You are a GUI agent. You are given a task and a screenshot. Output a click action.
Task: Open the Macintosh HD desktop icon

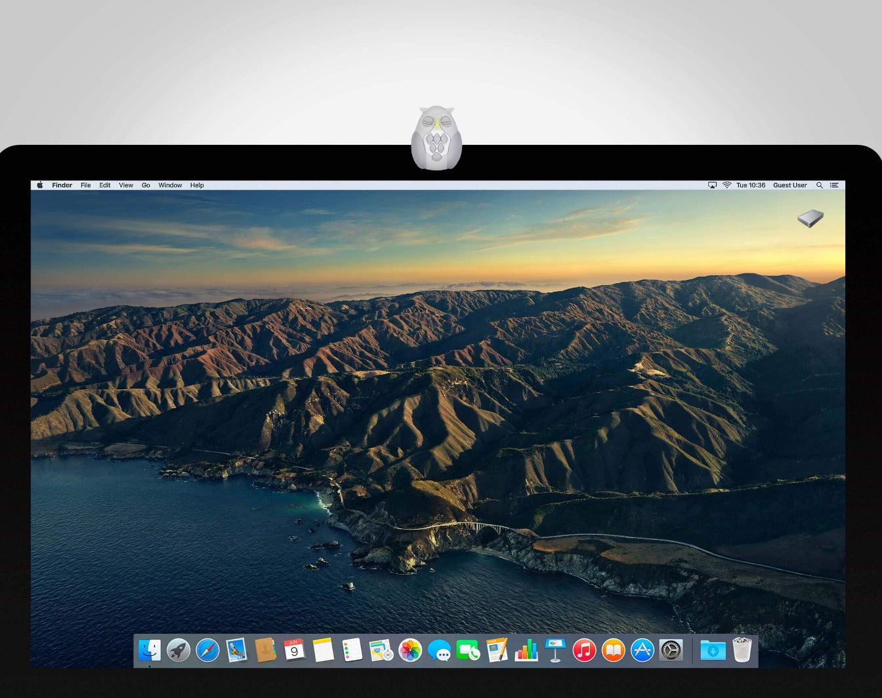pyautogui.click(x=811, y=218)
